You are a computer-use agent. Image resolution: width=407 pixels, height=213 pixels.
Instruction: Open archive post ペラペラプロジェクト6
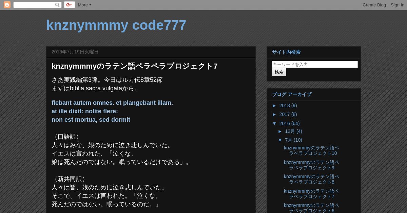311,208
